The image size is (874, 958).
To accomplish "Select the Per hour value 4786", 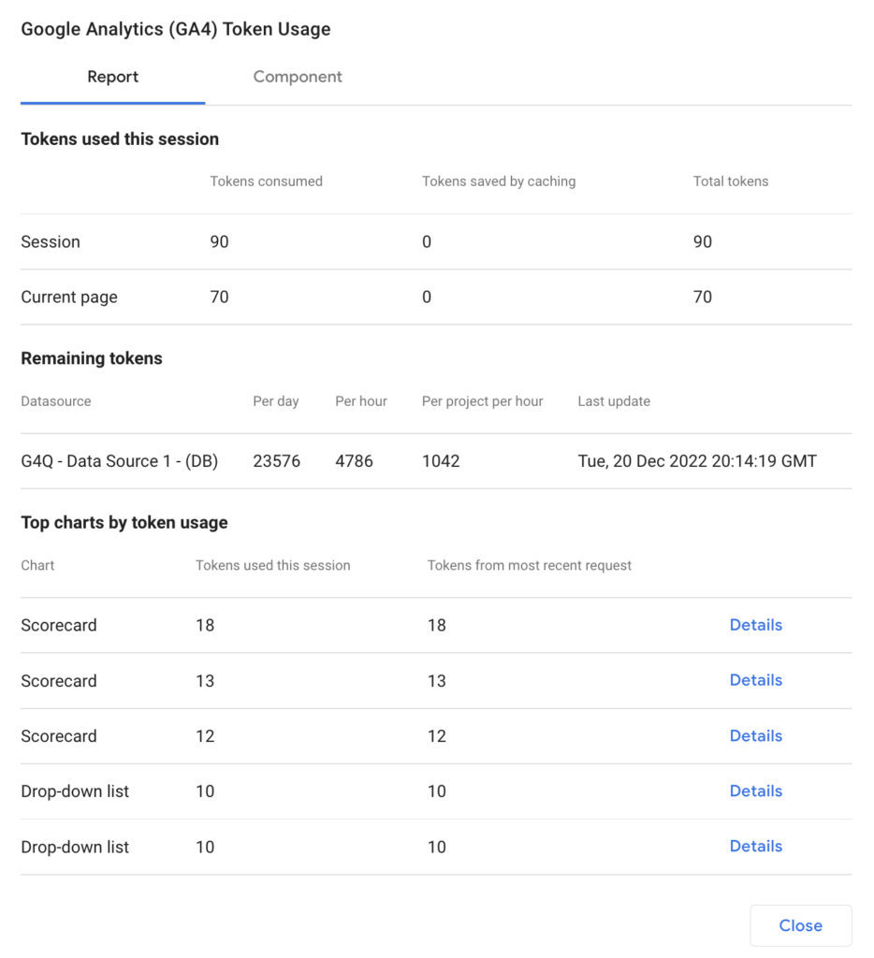I will [x=356, y=461].
